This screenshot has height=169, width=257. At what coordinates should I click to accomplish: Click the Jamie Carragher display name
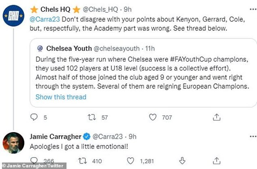55,136
